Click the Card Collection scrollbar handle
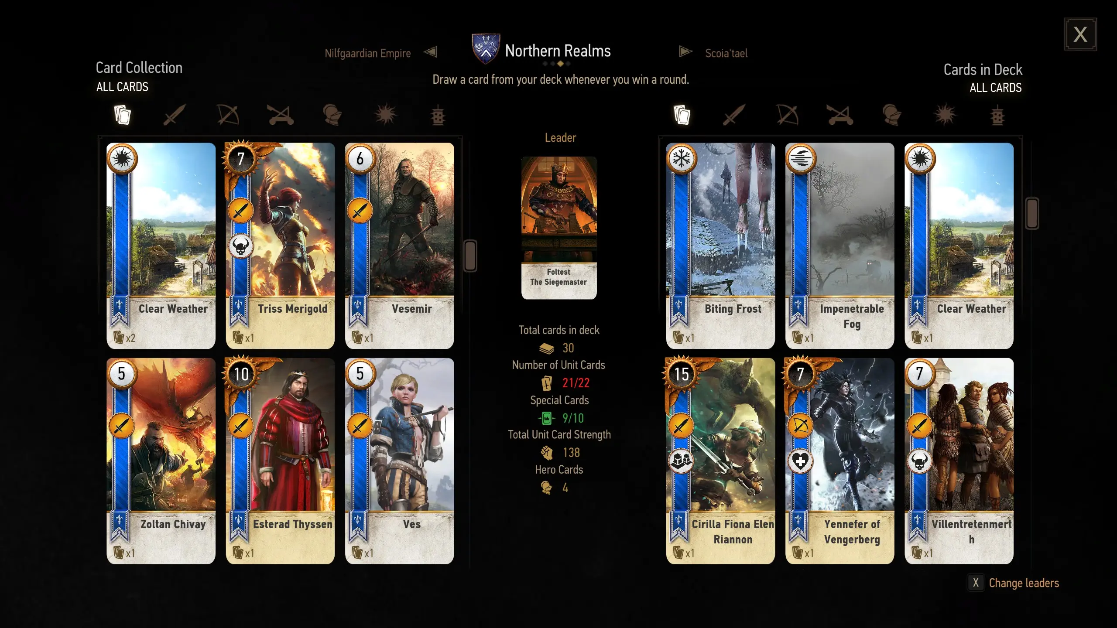The width and height of the screenshot is (1117, 628). click(470, 256)
